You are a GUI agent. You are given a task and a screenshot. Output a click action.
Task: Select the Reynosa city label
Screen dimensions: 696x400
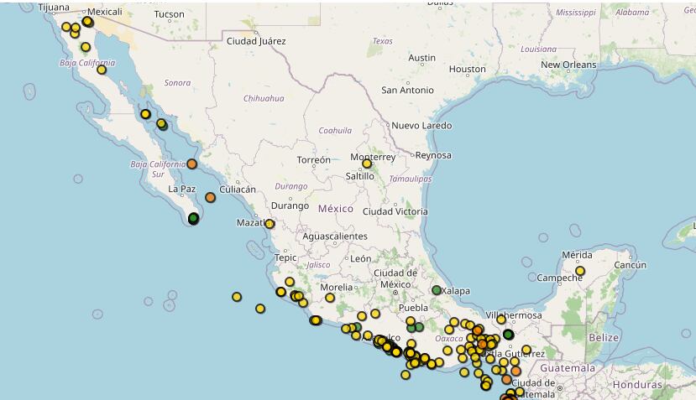pyautogui.click(x=433, y=155)
